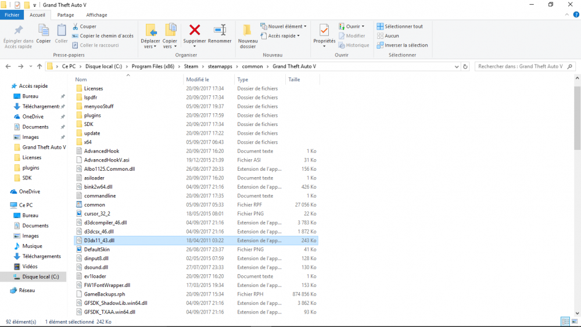This screenshot has height=327, width=581.
Task: Expand the Nouvel élément dropdown
Action: 285,27
